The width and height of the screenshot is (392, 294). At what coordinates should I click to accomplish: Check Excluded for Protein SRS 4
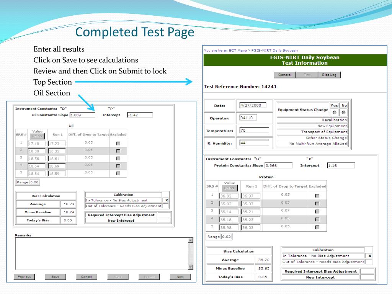point(317,219)
